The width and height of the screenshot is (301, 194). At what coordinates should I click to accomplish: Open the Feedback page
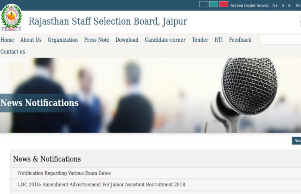[240, 40]
